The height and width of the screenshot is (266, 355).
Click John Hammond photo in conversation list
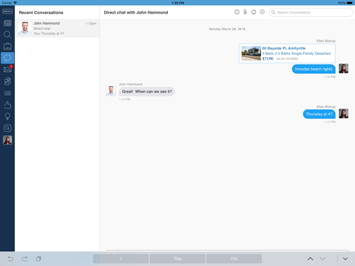(25, 28)
